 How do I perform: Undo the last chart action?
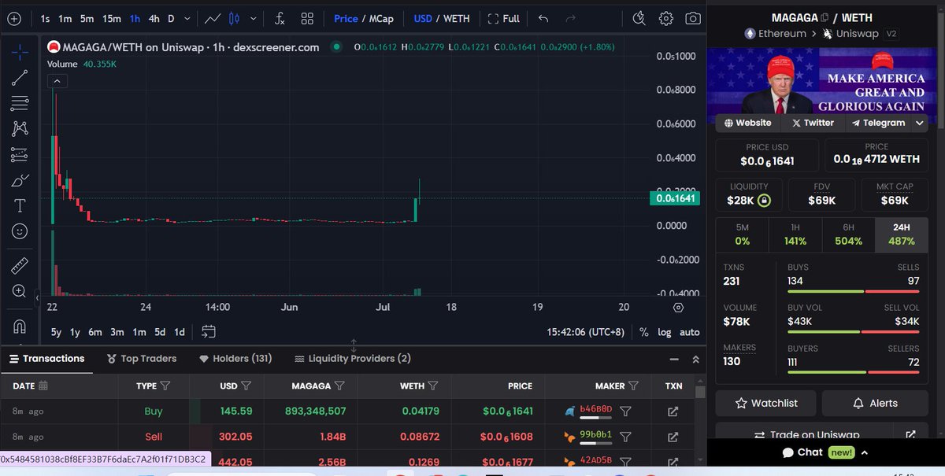coord(543,18)
